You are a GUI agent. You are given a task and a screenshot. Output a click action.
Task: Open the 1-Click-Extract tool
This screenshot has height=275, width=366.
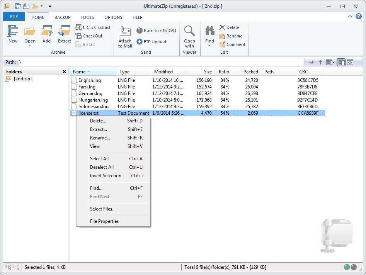pyautogui.click(x=93, y=27)
